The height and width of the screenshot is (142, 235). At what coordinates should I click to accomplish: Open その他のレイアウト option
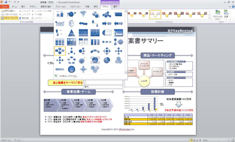(69, 76)
